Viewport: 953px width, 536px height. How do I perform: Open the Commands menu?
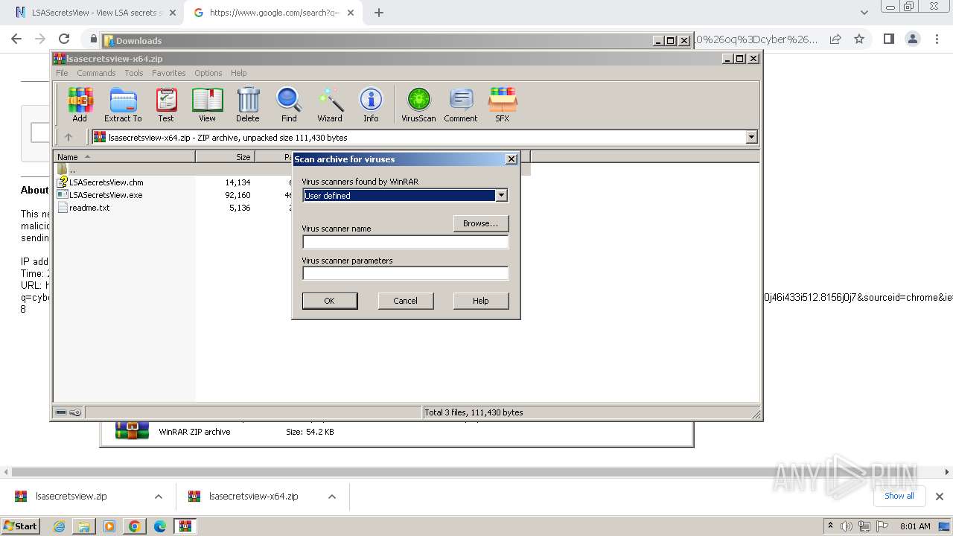(x=96, y=73)
